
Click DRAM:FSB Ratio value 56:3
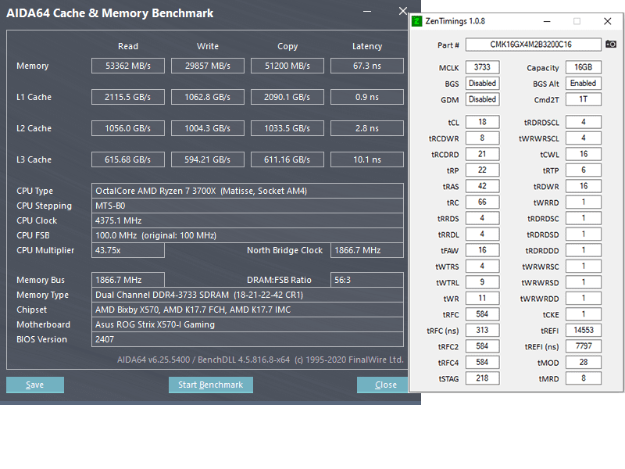tap(367, 280)
